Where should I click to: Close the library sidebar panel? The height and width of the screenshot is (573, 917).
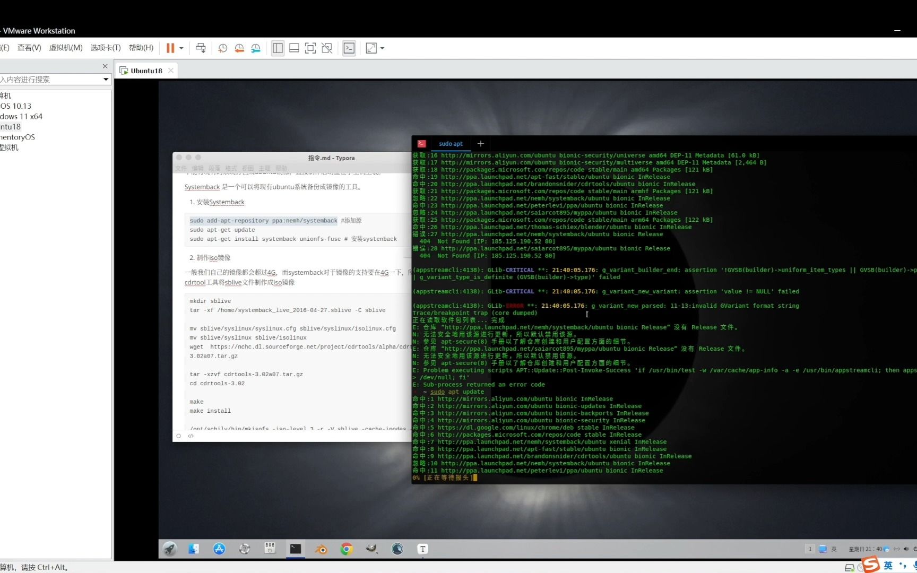tap(105, 66)
